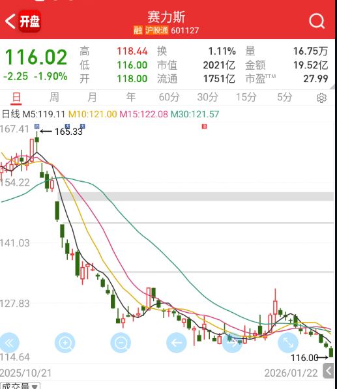This screenshot has width=337, height=389.
Task: Open the stock search magnifier
Action: (317, 22)
